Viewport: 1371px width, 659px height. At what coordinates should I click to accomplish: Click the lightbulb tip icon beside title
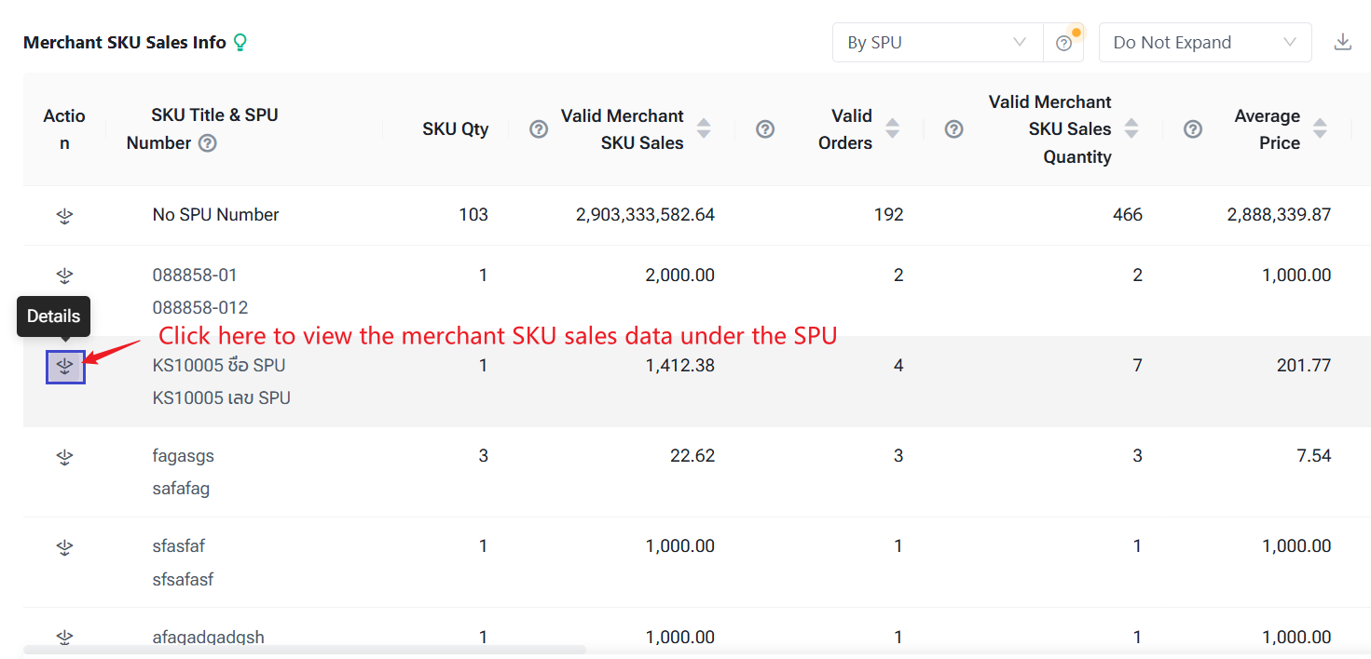(x=240, y=42)
